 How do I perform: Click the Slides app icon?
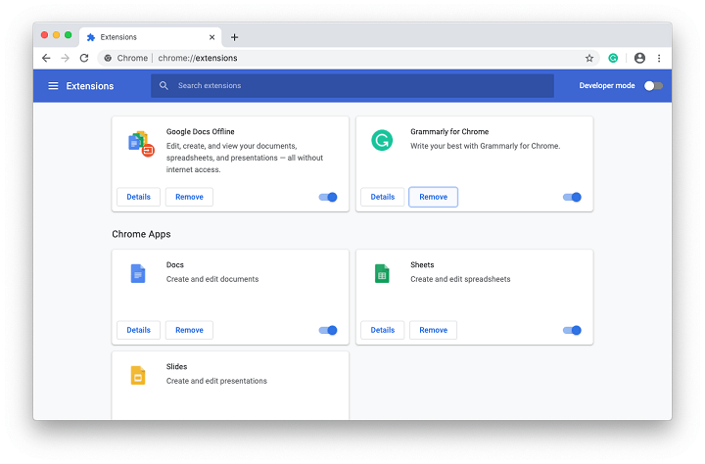(x=138, y=376)
